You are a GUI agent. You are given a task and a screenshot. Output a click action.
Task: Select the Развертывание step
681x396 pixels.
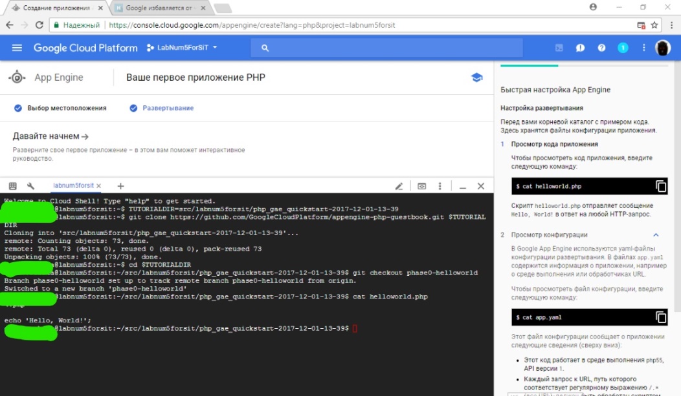[162, 108]
